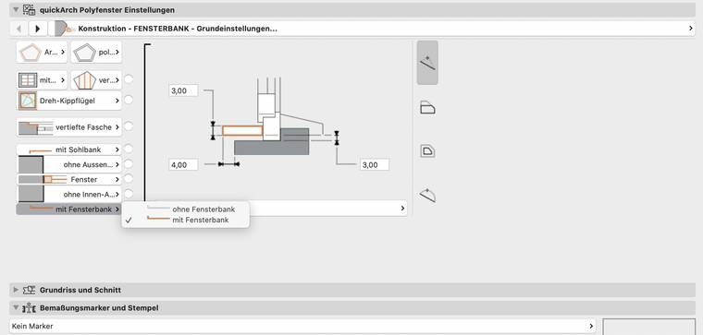703x335 pixels.
Task: Expand Grundriss und Schnitt section
Action: coord(16,290)
